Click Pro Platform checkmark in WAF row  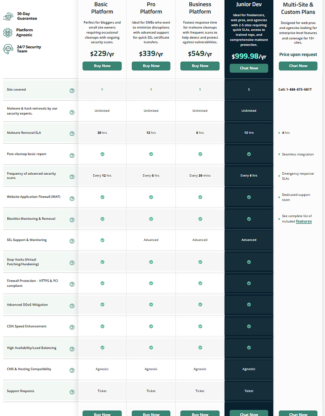click(151, 197)
